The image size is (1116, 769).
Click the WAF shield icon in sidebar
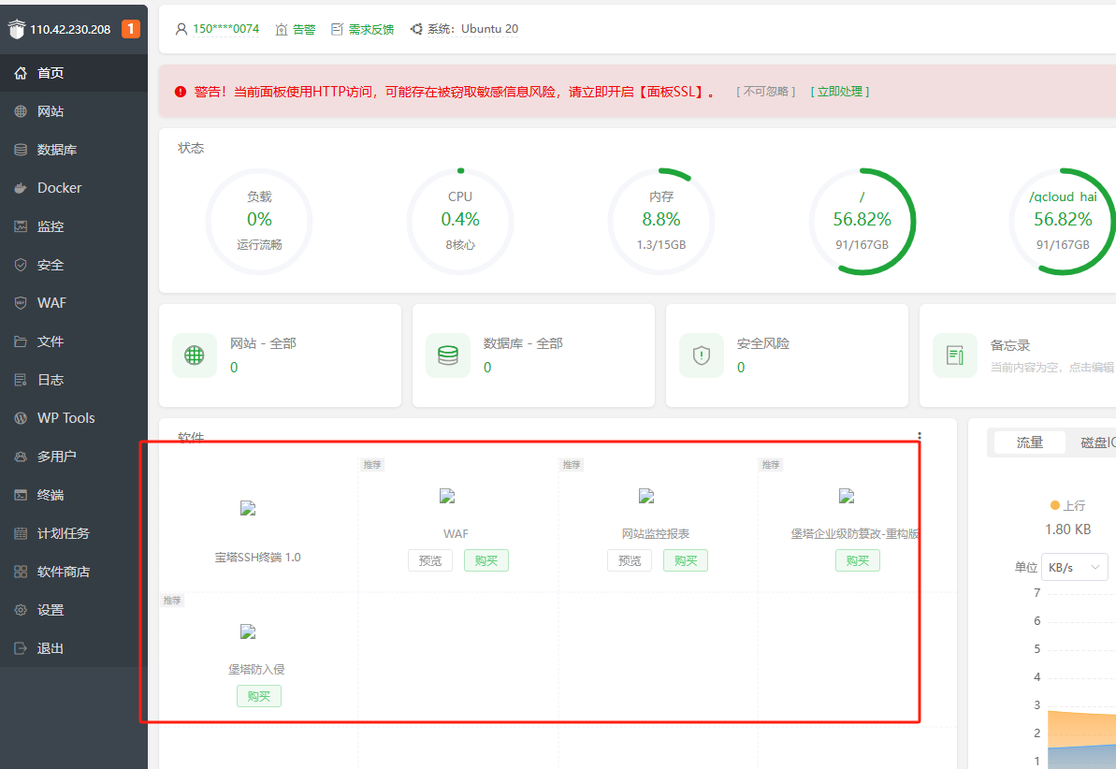[x=21, y=302]
